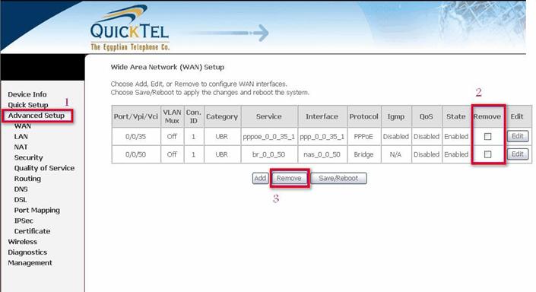Image resolution: width=536 pixels, height=292 pixels.
Task: Click the QuickTel logo in header
Action: (130, 28)
